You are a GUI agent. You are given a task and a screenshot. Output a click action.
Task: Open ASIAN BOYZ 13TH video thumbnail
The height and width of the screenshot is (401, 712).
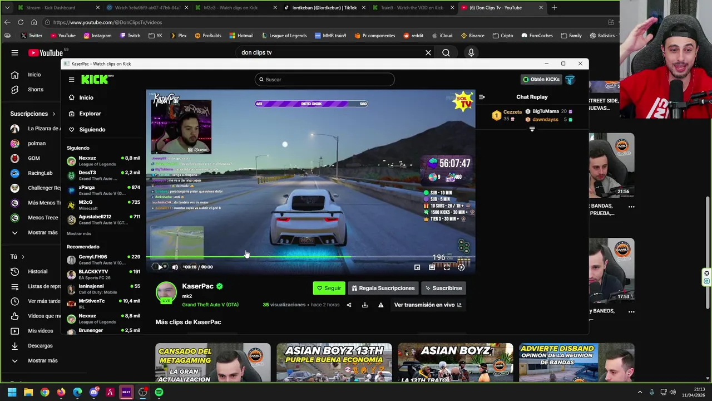tap(334, 363)
